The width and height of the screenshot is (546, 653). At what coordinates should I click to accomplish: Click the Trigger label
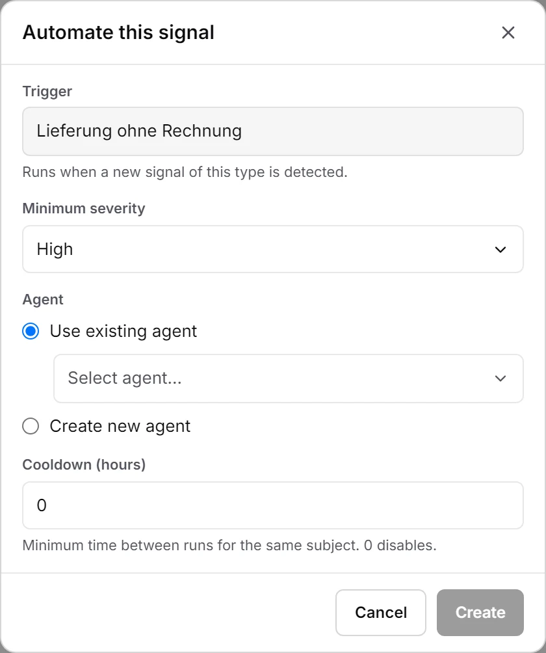coord(47,92)
